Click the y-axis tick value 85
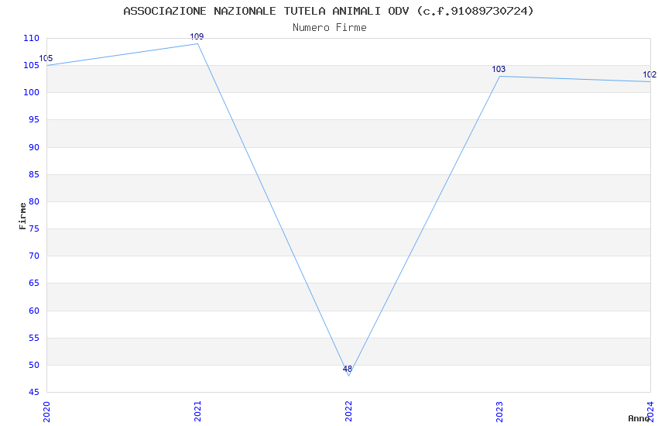Viewport: 658px width, 426px height. 34,174
